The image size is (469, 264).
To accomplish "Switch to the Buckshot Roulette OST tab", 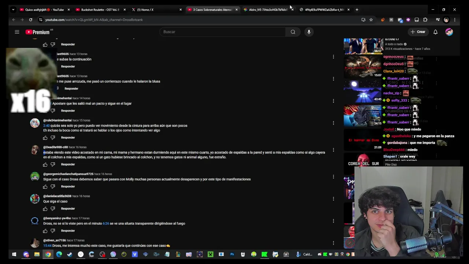I will pos(101,10).
